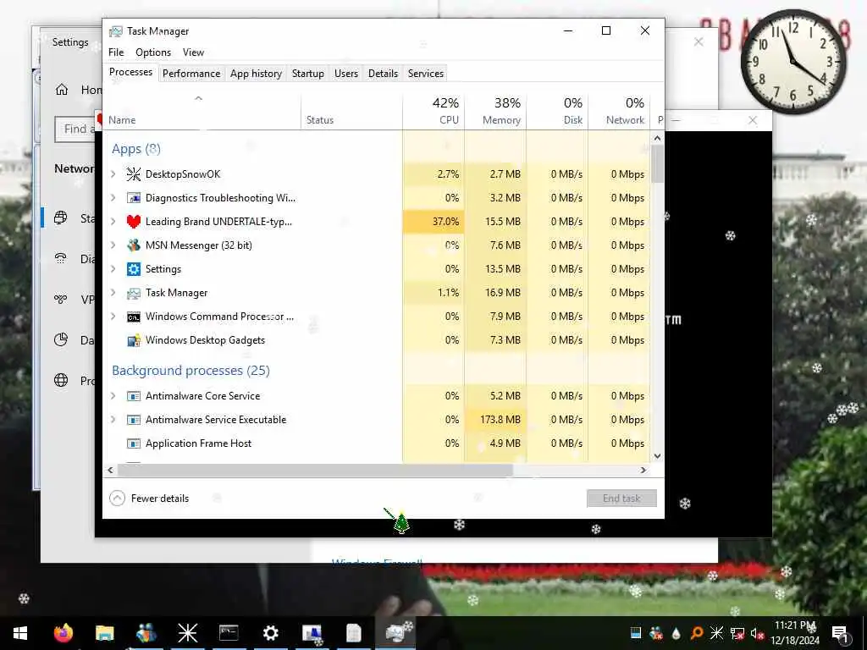Open DesktopSnowOK snowflake taskbar button
This screenshot has width=867, height=650.
tap(187, 633)
